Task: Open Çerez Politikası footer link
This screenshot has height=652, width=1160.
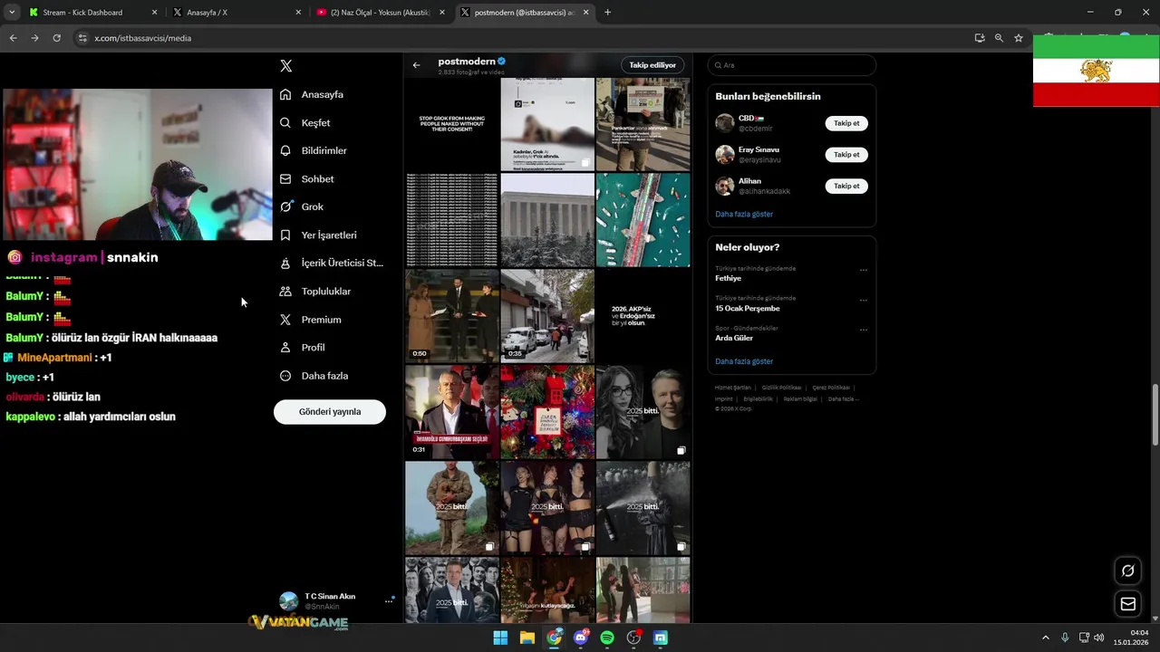Action: pos(831,388)
